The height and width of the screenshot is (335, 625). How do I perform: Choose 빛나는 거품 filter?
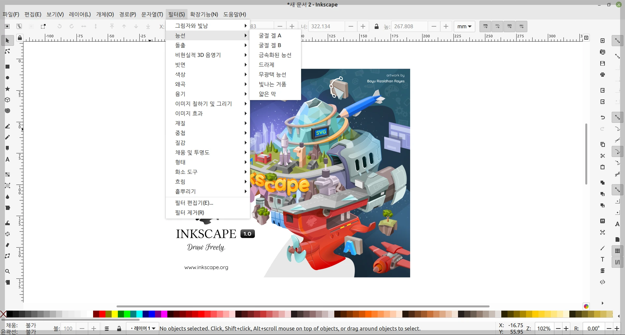[275, 84]
